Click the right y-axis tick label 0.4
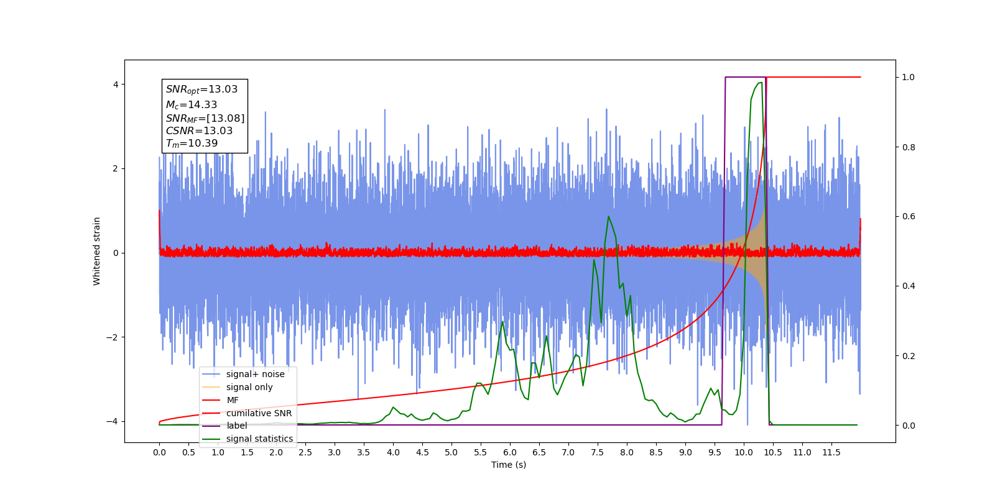Screen dimensions: 995x497 909,286
